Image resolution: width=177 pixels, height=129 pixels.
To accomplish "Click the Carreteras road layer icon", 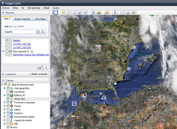I will pos(11,92).
